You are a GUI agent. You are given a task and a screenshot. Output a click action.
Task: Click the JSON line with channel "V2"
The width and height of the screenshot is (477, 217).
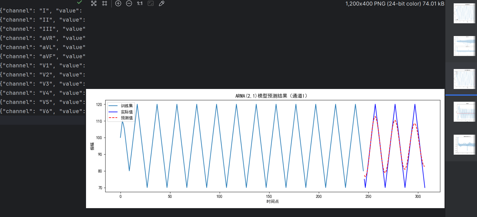click(x=43, y=75)
